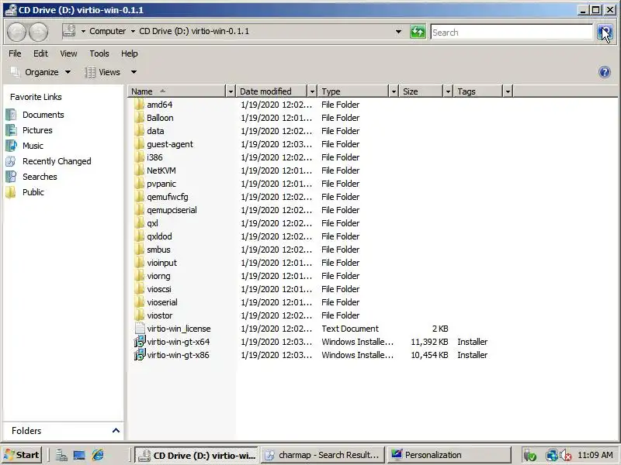Select the Balloon folder icon

pyautogui.click(x=139, y=118)
